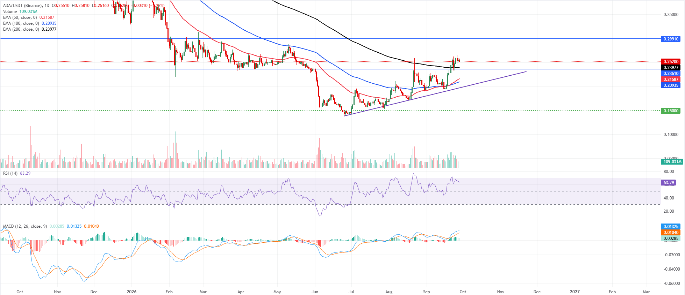685x295 pixels.
Task: Click the teal 109.031M volume axis label
Action: click(672, 162)
